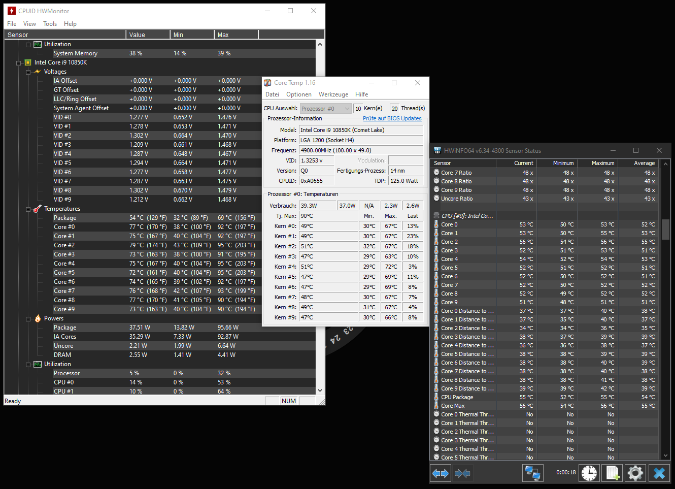Viewport: 675px width, 489px height.
Task: Collapse the lower Utilization tree node
Action: (28, 365)
